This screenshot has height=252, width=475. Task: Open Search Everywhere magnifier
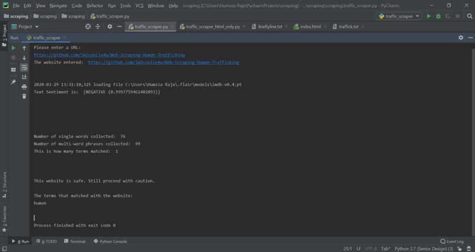click(x=470, y=16)
